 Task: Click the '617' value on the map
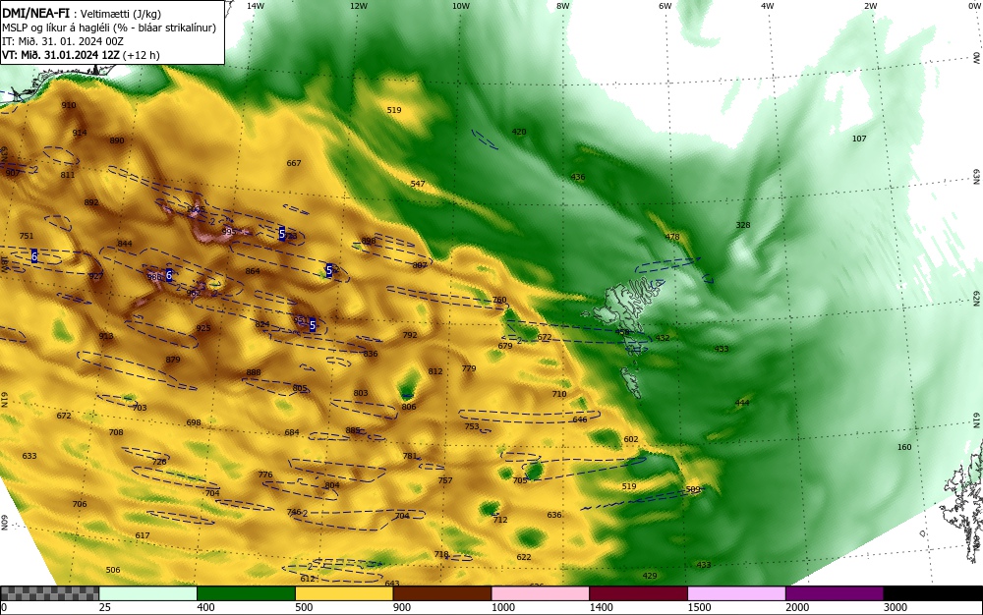coord(143,536)
